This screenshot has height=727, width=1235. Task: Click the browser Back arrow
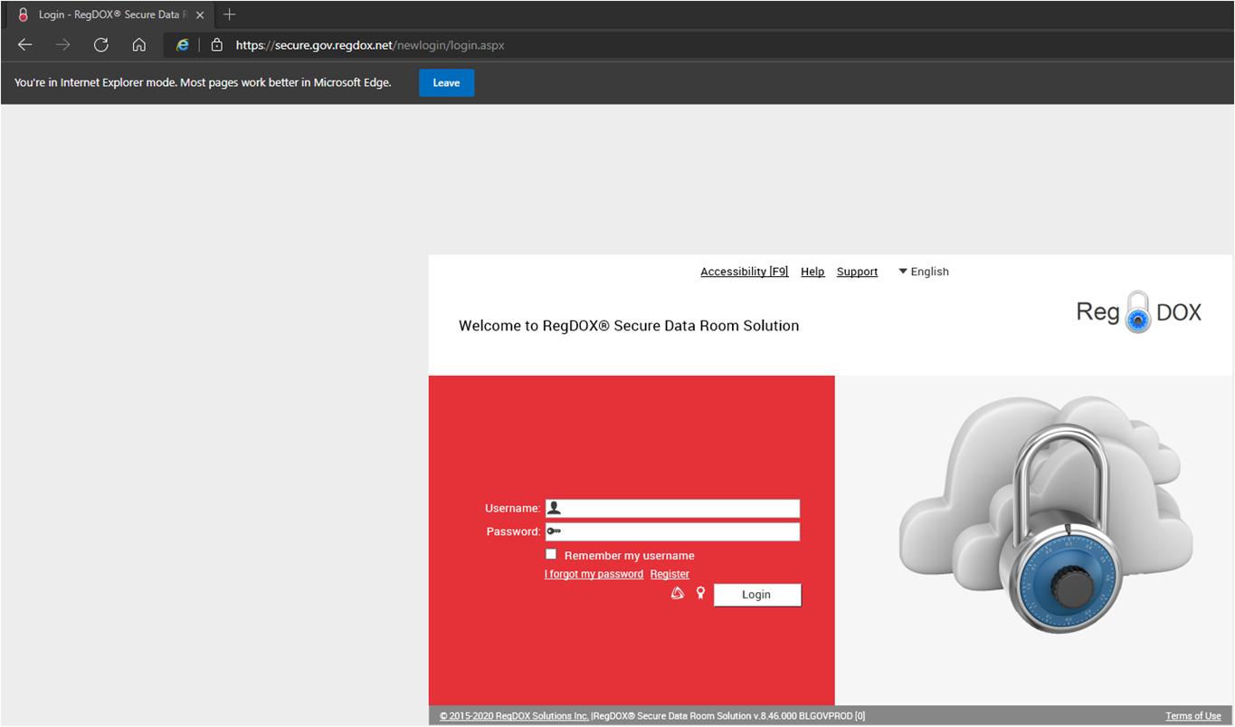25,44
